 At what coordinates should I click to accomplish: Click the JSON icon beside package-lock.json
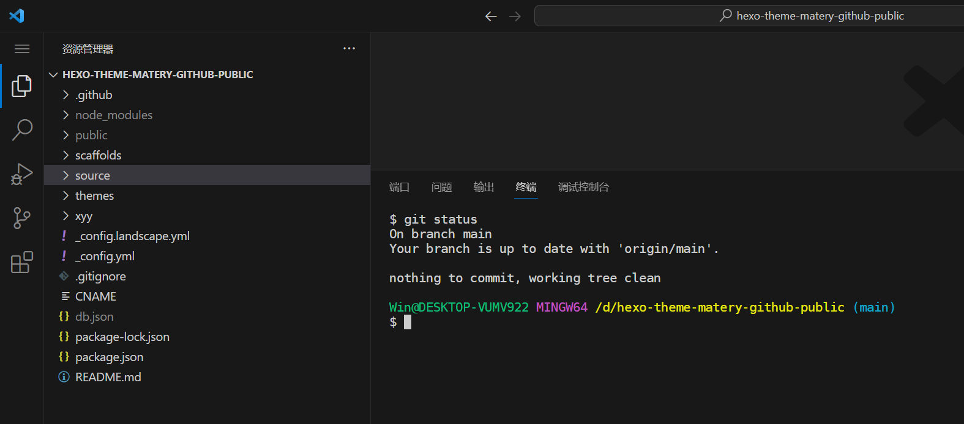(x=64, y=337)
